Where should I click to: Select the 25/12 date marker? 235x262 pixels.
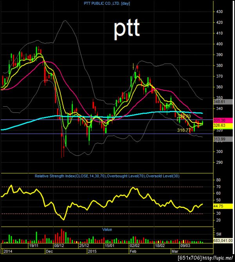pos(84,246)
